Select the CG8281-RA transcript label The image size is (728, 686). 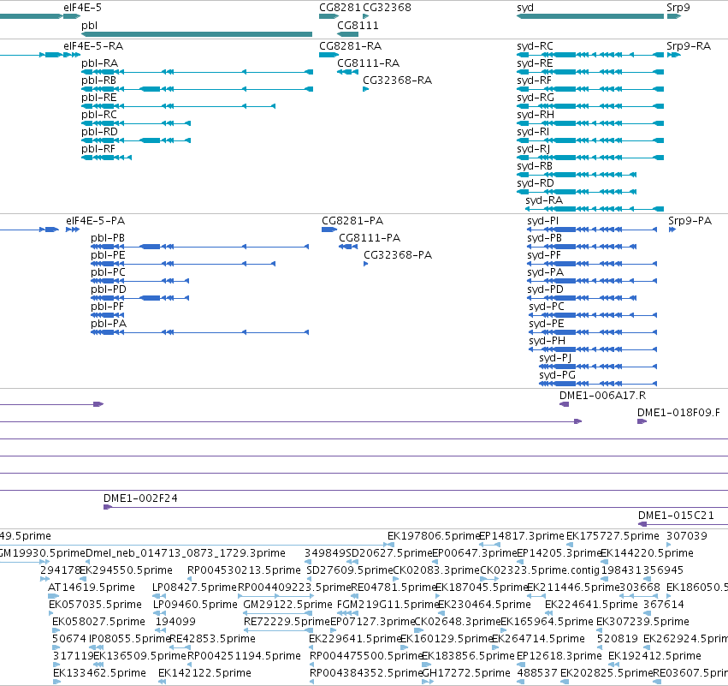tap(350, 46)
